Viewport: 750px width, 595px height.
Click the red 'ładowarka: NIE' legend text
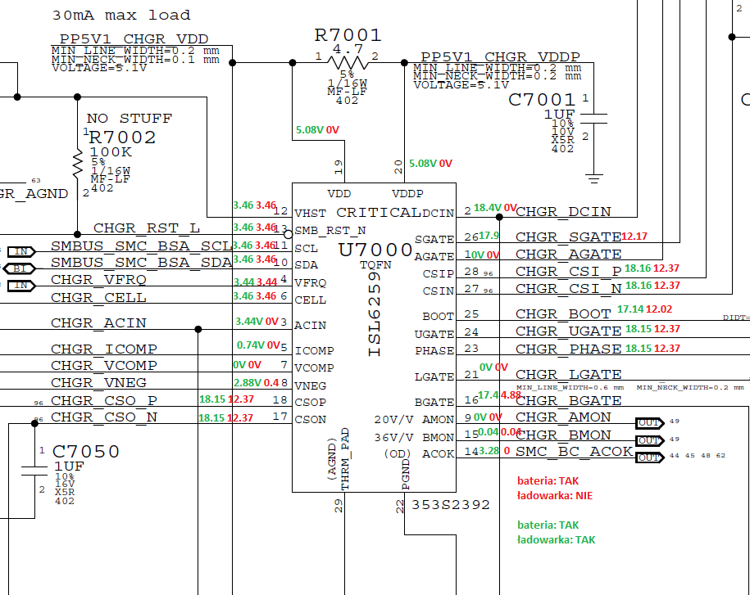pyautogui.click(x=555, y=496)
